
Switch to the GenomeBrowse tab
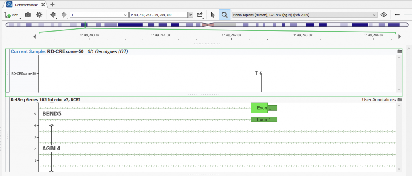coord(24,4)
